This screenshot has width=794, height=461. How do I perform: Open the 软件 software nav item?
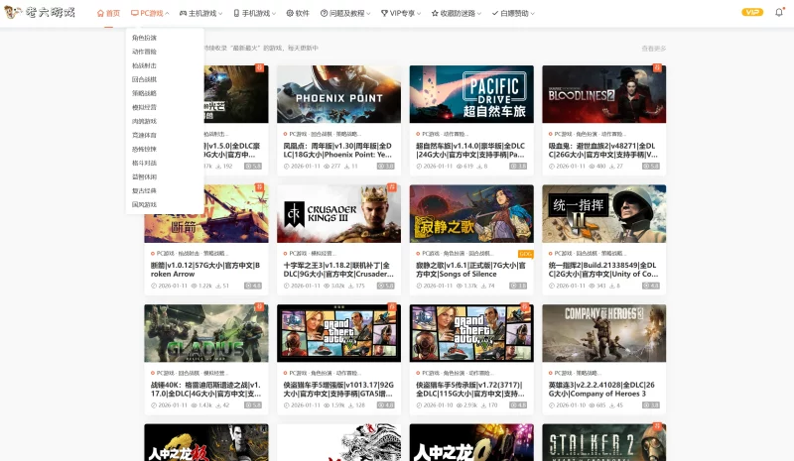(298, 13)
